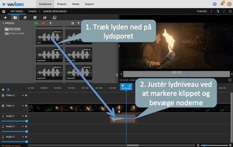The width and height of the screenshot is (233, 147).
Task: Select Project media folder
Action: tap(15, 33)
